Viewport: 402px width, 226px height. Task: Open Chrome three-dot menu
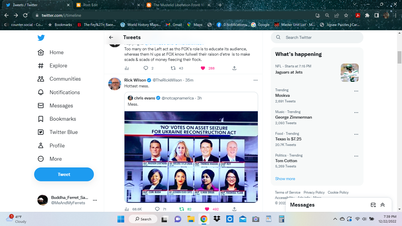395,15
